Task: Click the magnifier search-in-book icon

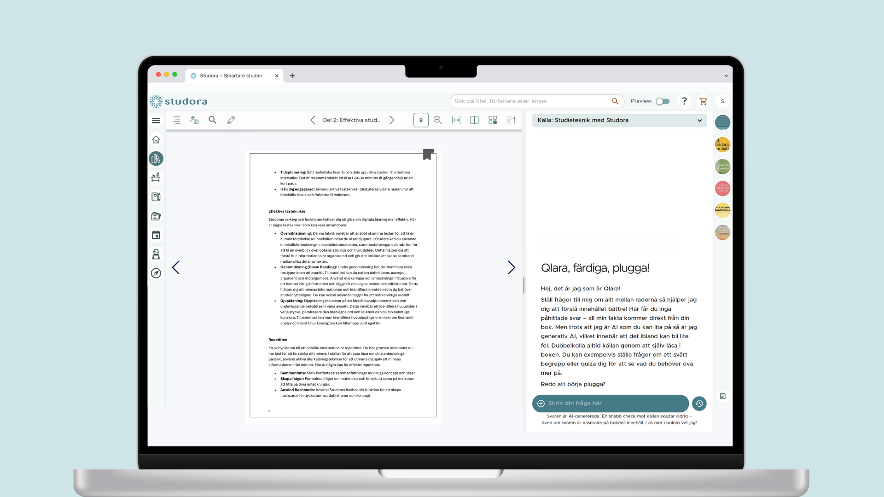Action: pos(212,120)
